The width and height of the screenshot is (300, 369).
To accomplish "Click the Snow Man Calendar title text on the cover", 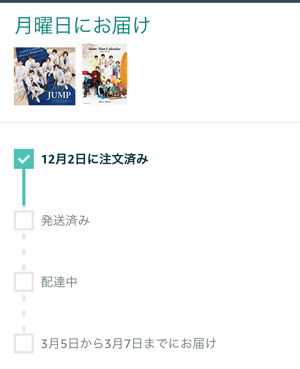I will [x=105, y=49].
